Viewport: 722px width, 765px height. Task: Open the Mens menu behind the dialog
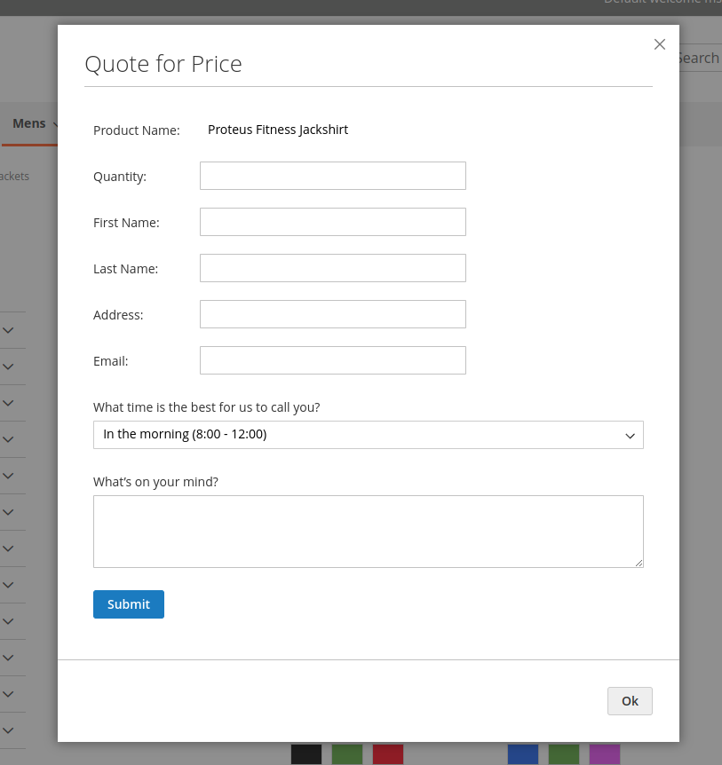30,123
